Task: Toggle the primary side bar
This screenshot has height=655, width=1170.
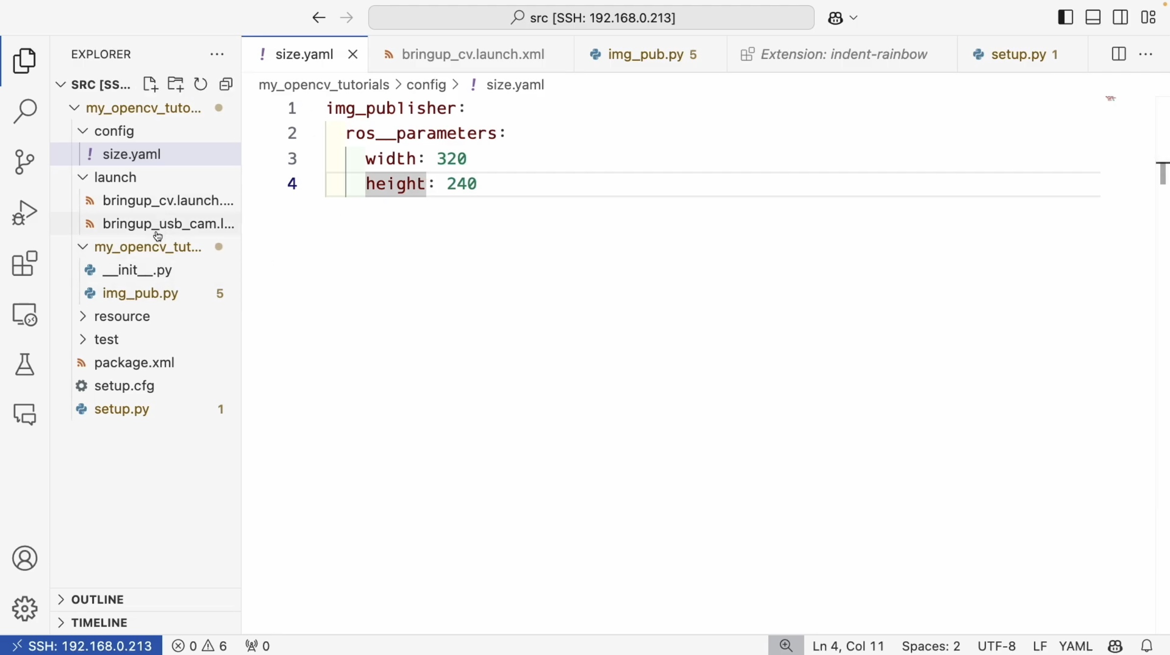Action: [x=1065, y=18]
